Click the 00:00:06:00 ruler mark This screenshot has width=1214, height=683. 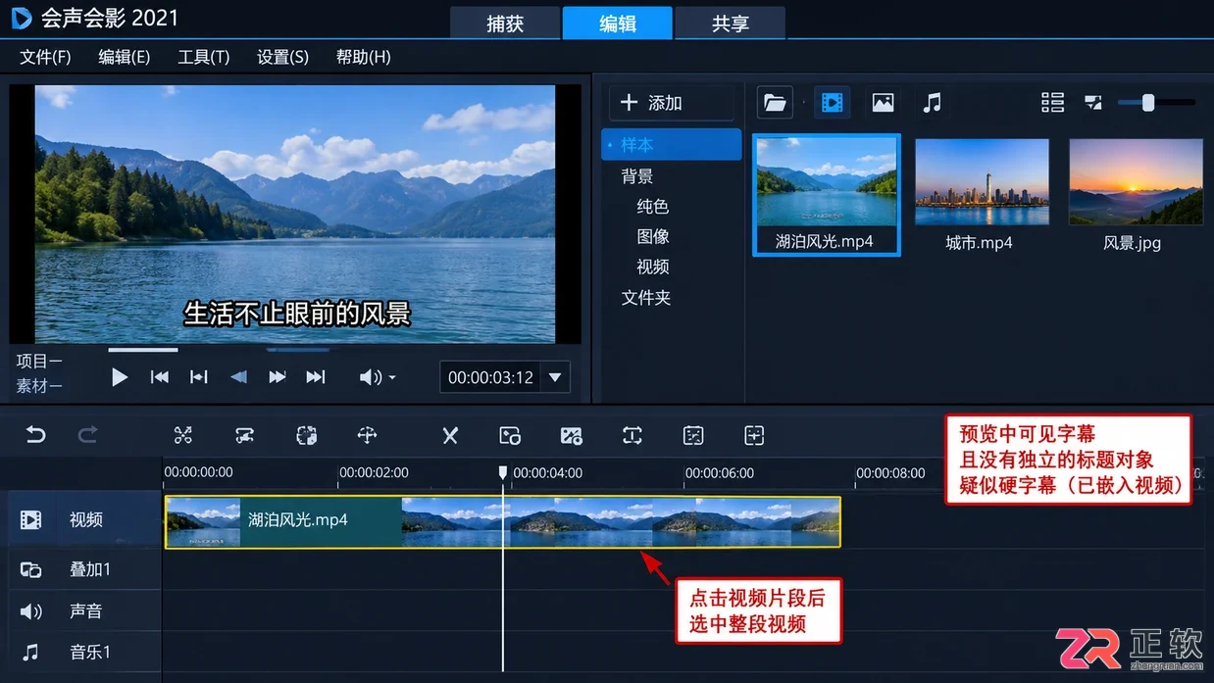click(720, 473)
